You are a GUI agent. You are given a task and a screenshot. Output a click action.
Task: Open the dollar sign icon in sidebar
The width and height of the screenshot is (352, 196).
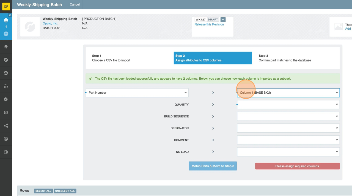tap(6, 139)
